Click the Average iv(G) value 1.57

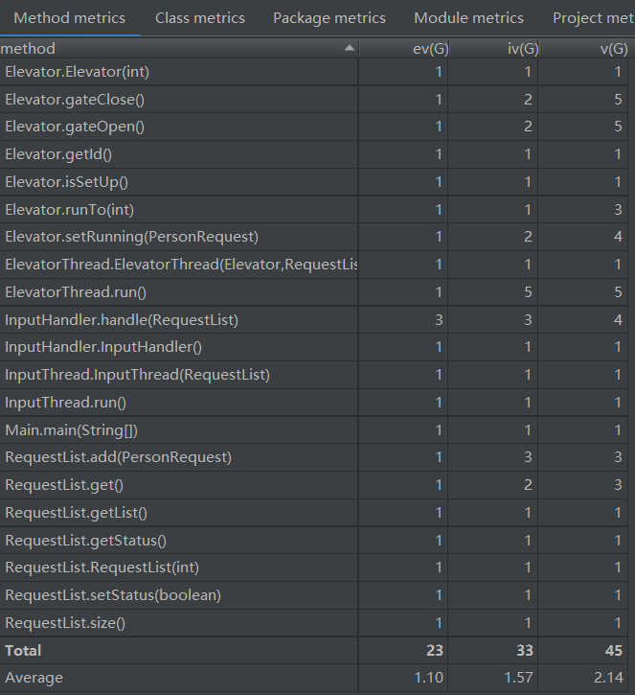click(x=518, y=678)
